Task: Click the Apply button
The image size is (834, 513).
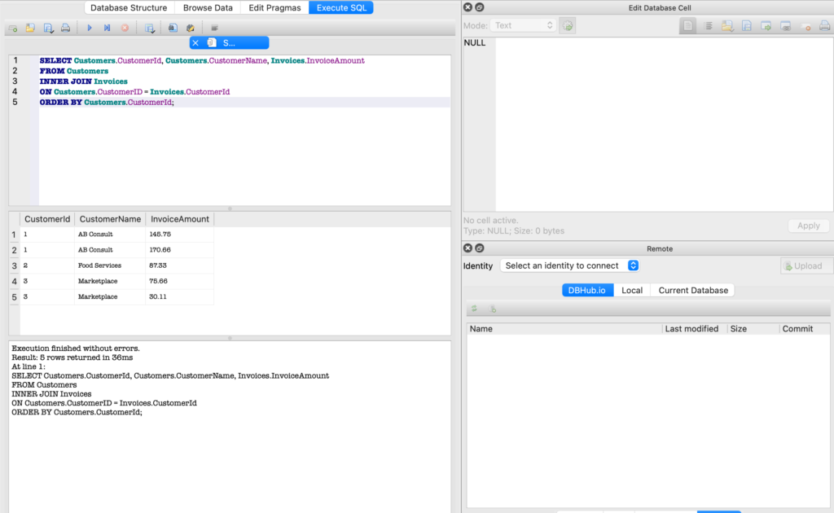Action: click(x=808, y=226)
